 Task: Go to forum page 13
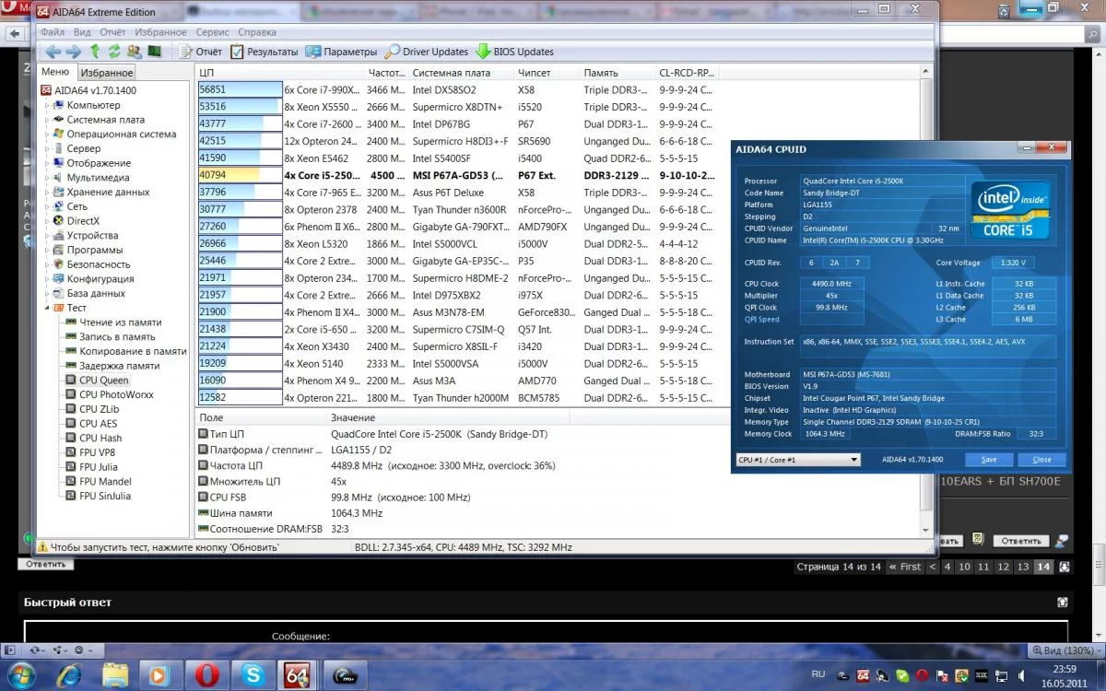[1023, 567]
